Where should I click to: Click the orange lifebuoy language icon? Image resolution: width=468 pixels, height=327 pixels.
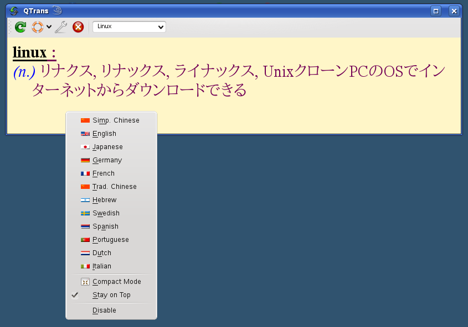coord(38,27)
